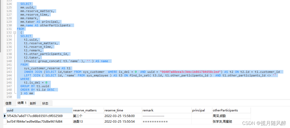Image resolution: width=290 pixels, height=128 pixels.
Task: Click the uuid column header
Action: click(39, 110)
